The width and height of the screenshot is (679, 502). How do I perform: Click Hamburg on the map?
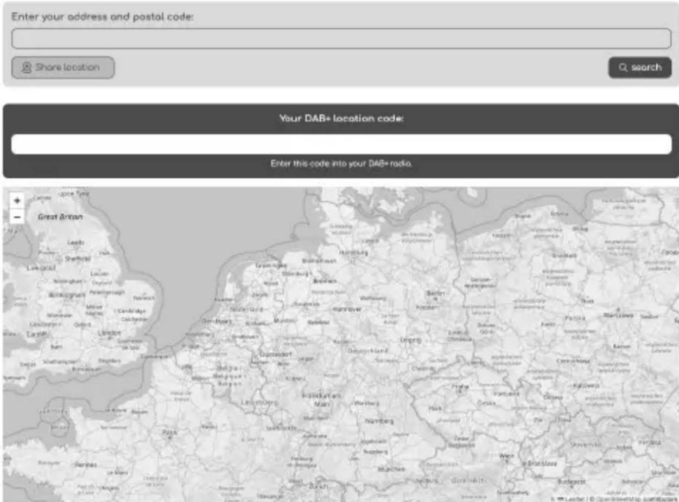(354, 253)
